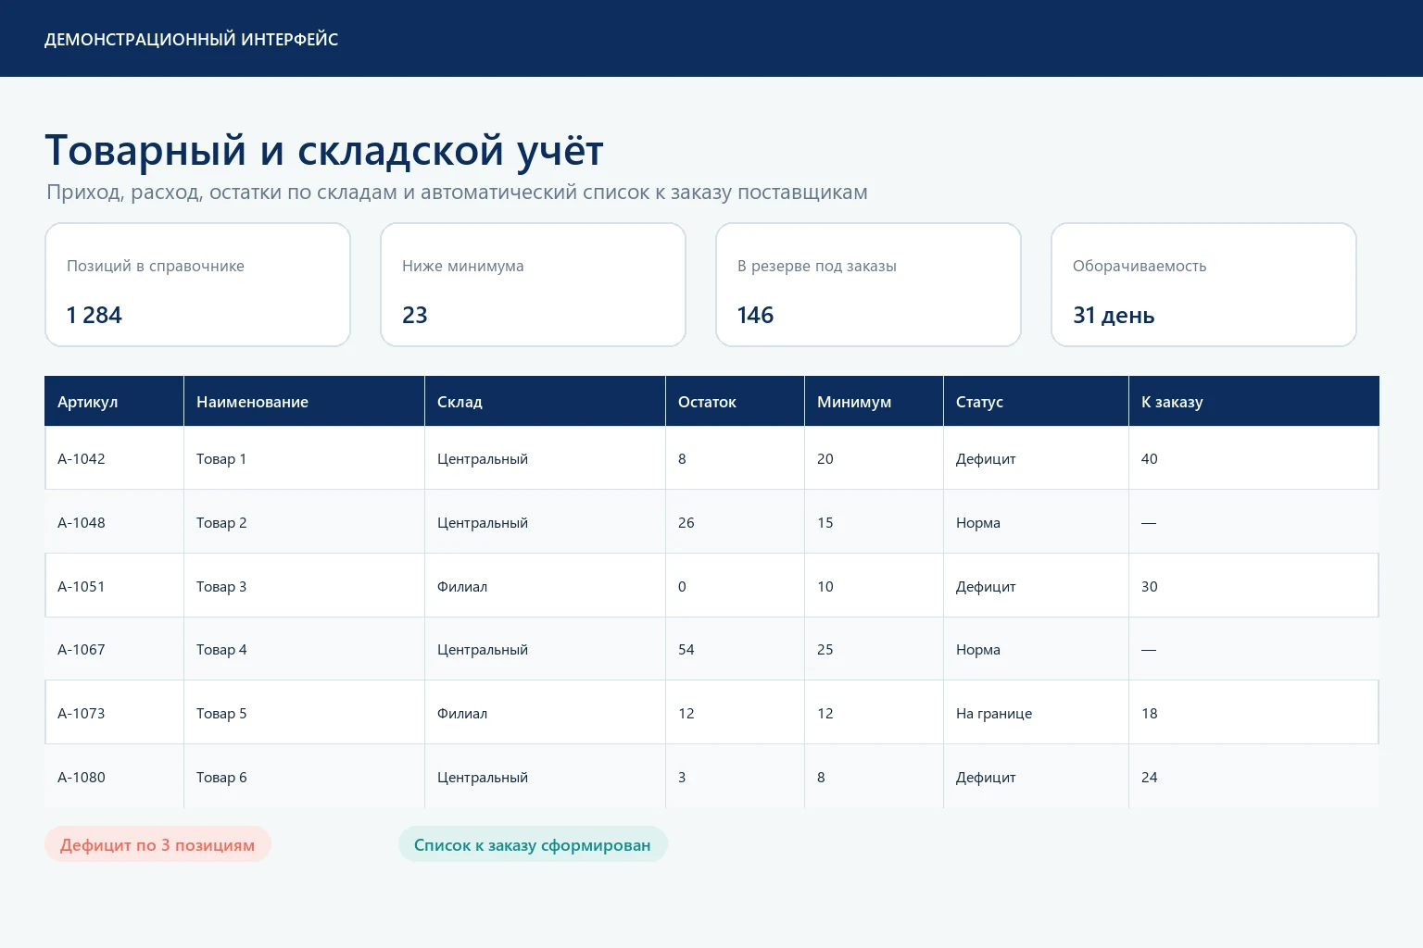Click the 'Список к заказу сформирован' badge
The height and width of the screenshot is (948, 1423).
pyautogui.click(x=533, y=844)
